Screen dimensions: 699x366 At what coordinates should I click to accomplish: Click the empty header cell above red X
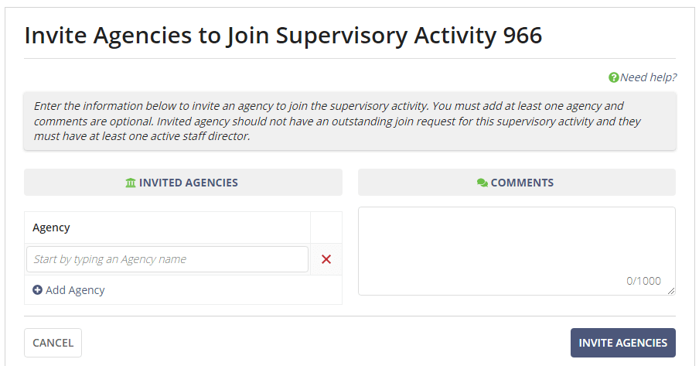click(326, 227)
